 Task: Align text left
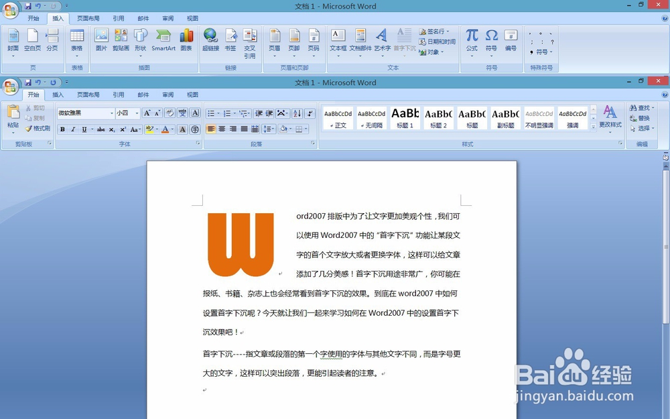coord(210,129)
